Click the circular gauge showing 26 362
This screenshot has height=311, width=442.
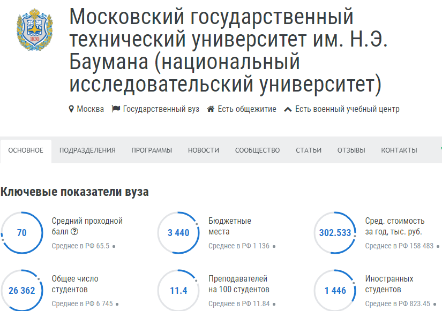22,291
